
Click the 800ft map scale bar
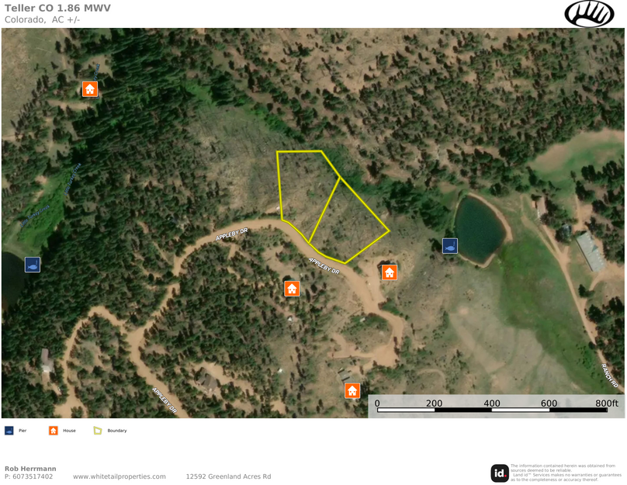[x=492, y=407]
